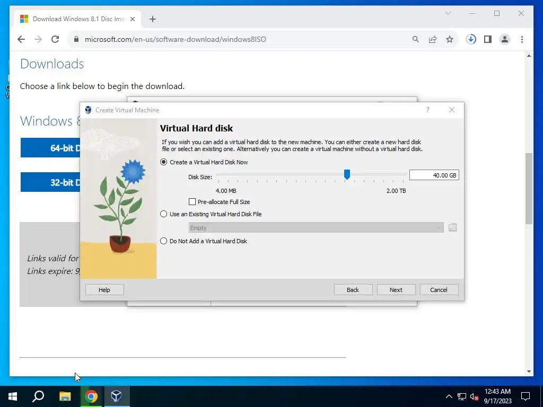The image size is (543, 407).
Task: Open File Explorer from the taskbar
Action: [65, 396]
